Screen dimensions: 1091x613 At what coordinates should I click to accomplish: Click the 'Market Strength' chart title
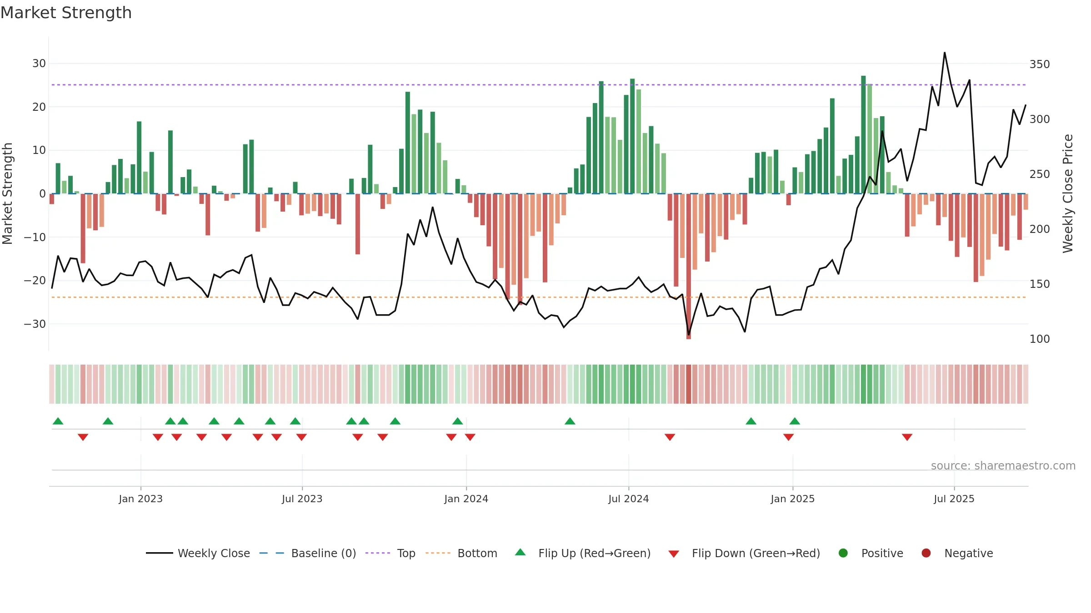pyautogui.click(x=66, y=13)
